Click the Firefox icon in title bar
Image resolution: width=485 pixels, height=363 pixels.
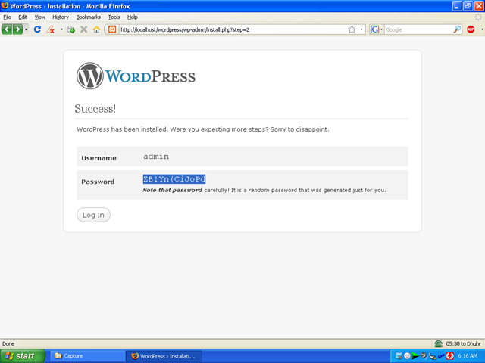point(5,5)
